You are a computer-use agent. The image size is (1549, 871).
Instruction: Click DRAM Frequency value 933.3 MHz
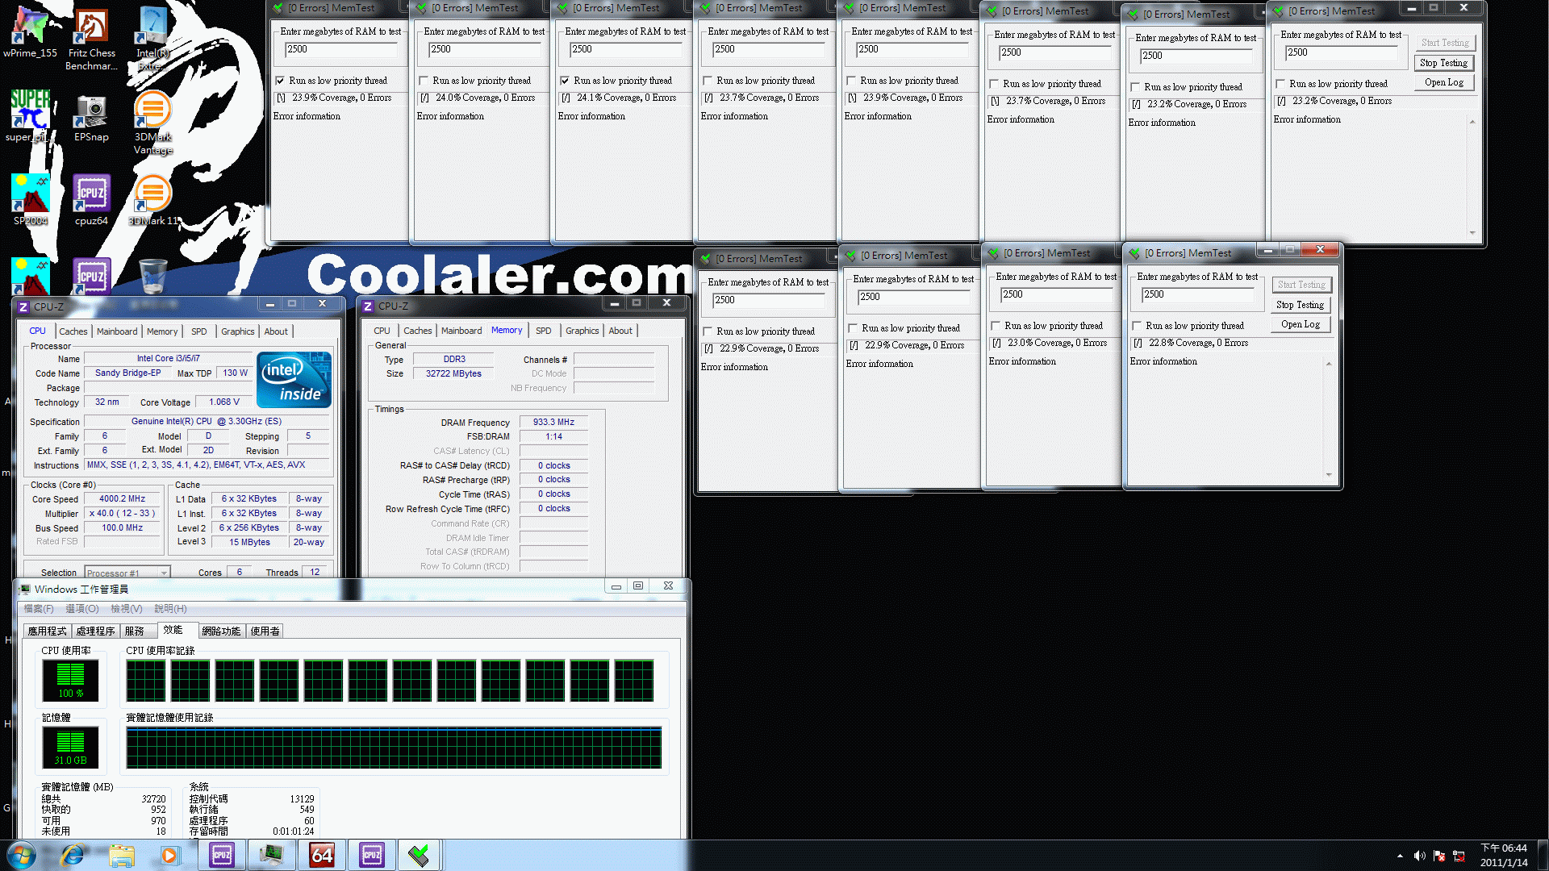coord(553,423)
